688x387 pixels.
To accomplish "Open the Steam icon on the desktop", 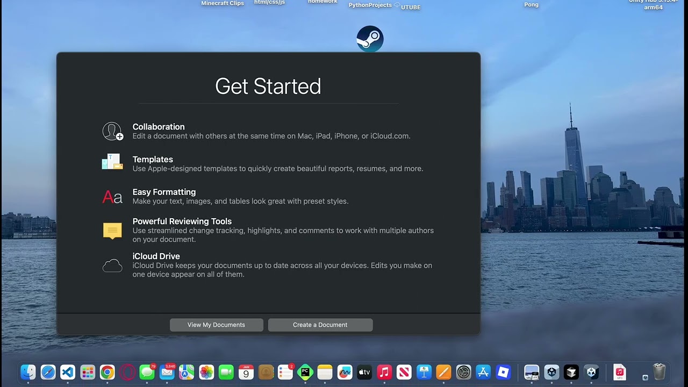I will 370,39.
